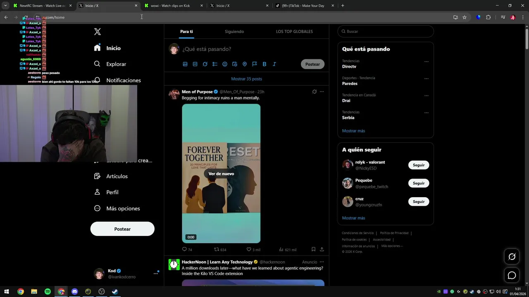Launch Steam from the taskbar
Screen dimensions: 529x297
coord(115,292)
